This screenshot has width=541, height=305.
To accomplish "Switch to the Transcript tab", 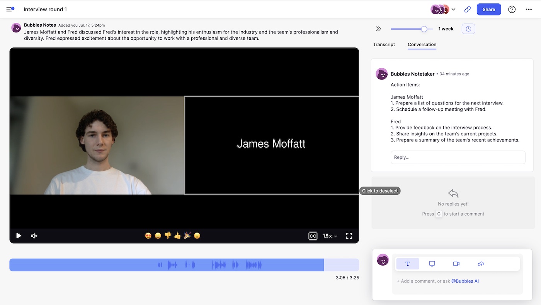I will click(384, 44).
